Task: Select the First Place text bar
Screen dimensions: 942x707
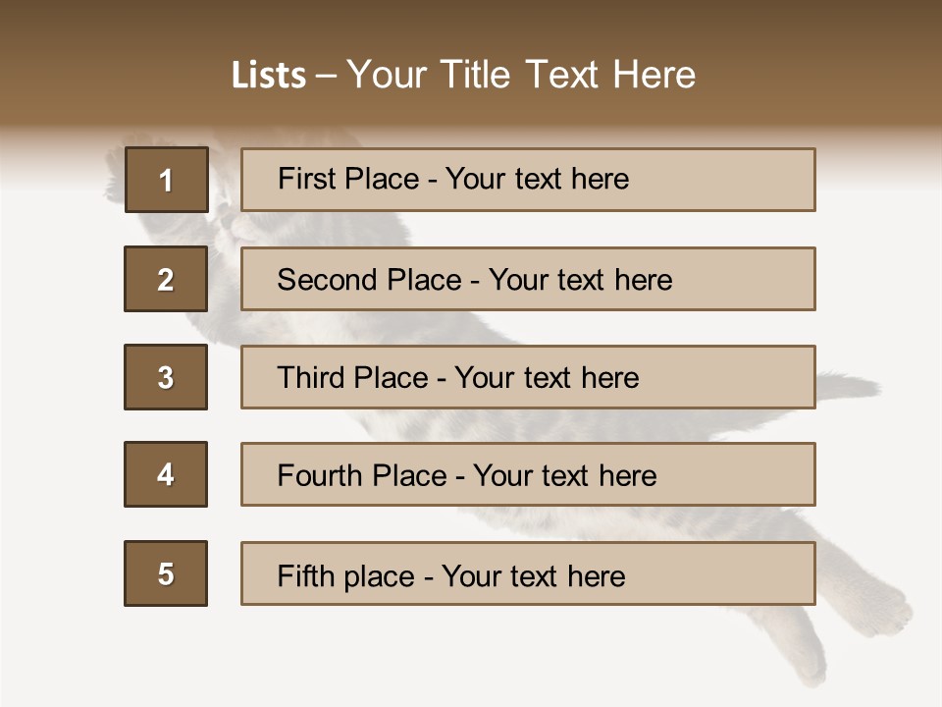Action: tap(528, 180)
